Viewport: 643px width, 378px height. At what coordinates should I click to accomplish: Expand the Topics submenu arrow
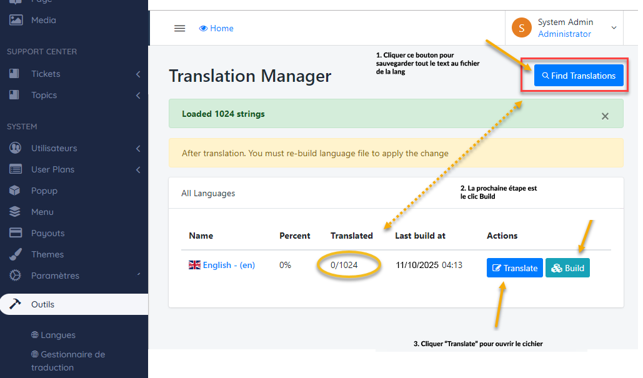(137, 96)
